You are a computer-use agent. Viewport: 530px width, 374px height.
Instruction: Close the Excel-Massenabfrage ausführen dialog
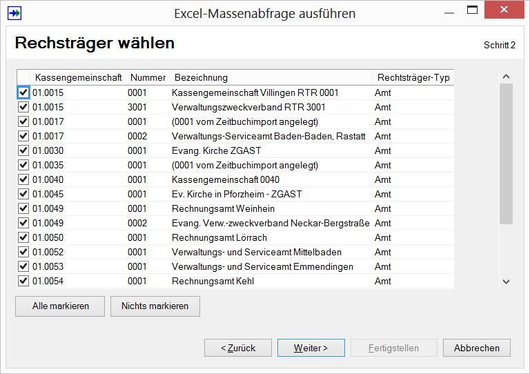(x=504, y=10)
